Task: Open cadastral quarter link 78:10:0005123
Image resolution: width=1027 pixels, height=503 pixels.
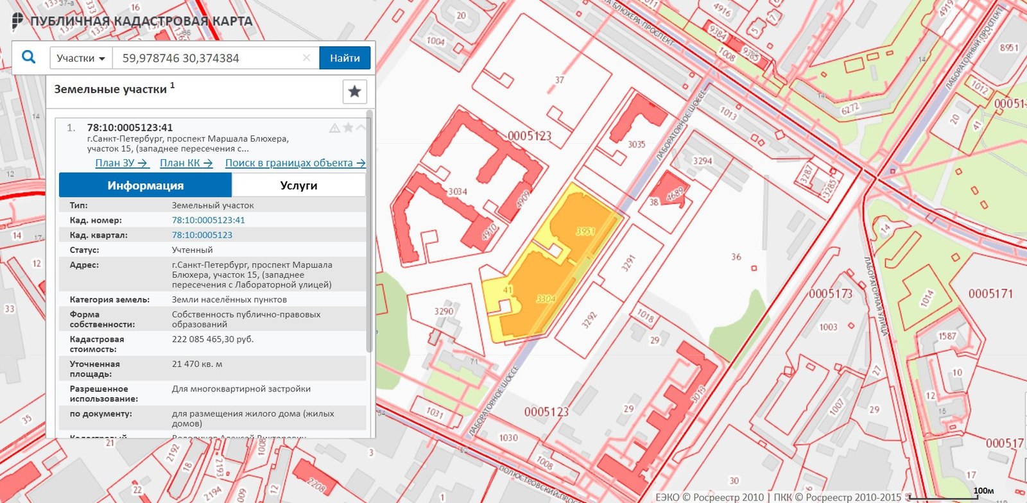Action: (x=202, y=235)
